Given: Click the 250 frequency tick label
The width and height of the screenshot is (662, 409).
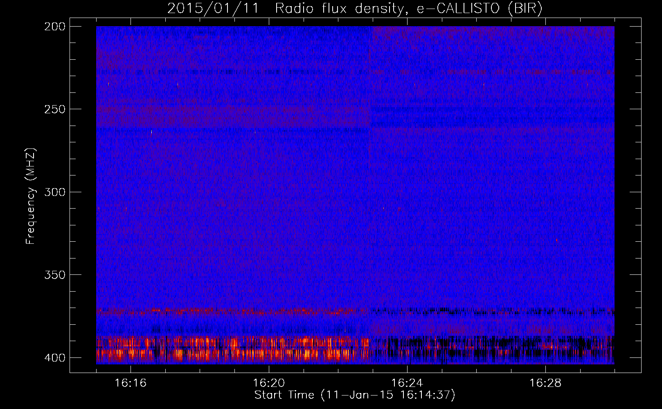Looking at the screenshot, I should (x=54, y=109).
